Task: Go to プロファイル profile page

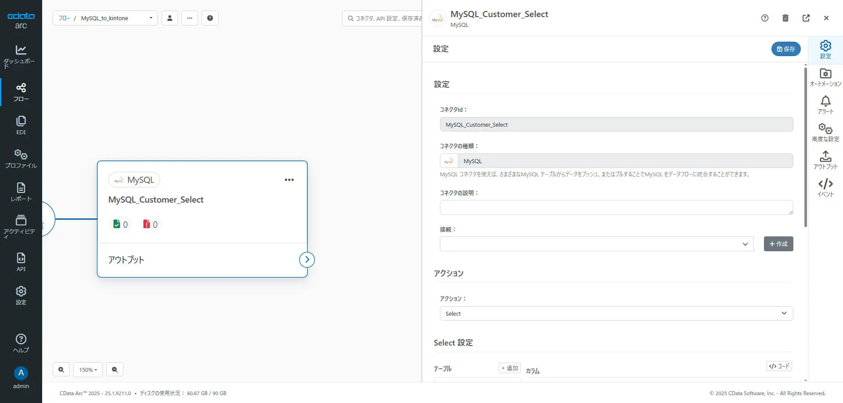Action: [21, 159]
